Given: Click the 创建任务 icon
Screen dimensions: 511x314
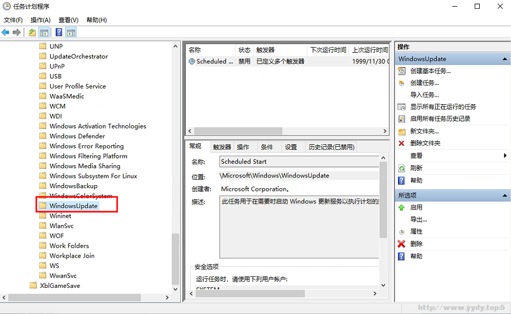Looking at the screenshot, I should [x=402, y=83].
